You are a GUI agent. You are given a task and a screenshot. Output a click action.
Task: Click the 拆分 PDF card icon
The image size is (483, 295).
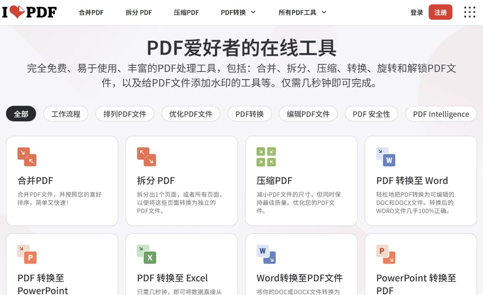pyautogui.click(x=147, y=157)
